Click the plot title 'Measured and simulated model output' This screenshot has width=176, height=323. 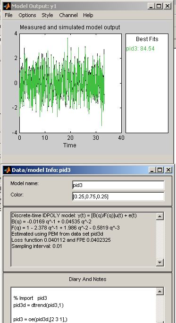point(70,27)
